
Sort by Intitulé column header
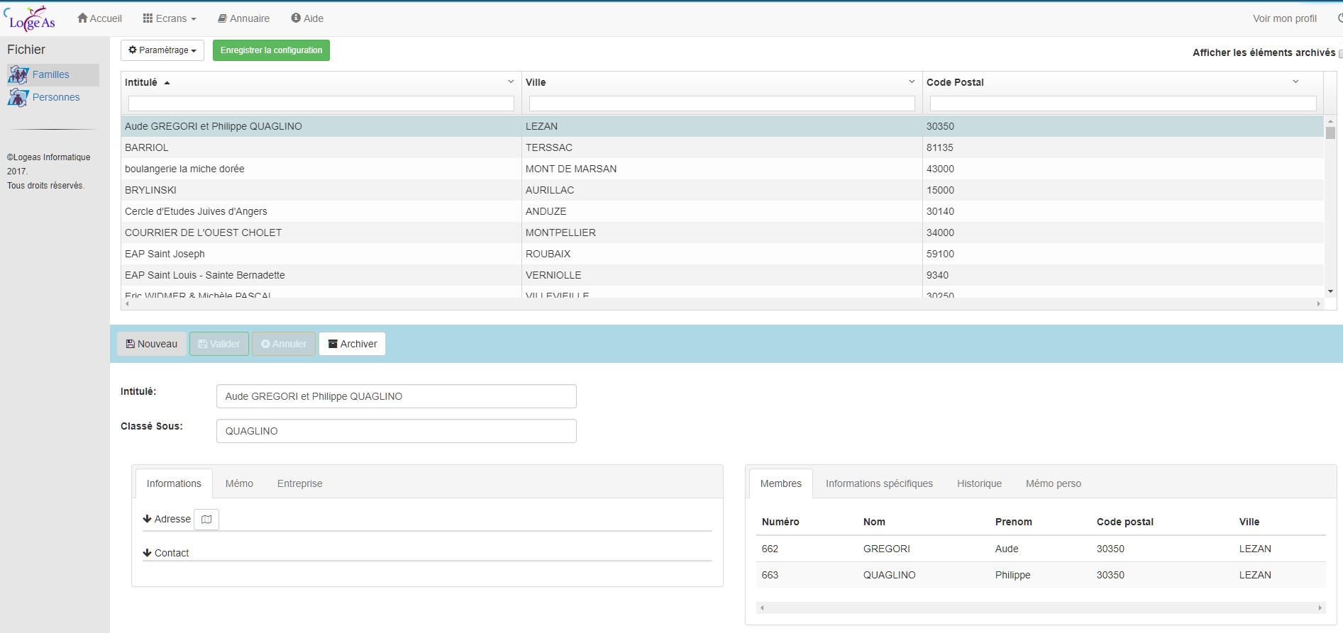141,82
